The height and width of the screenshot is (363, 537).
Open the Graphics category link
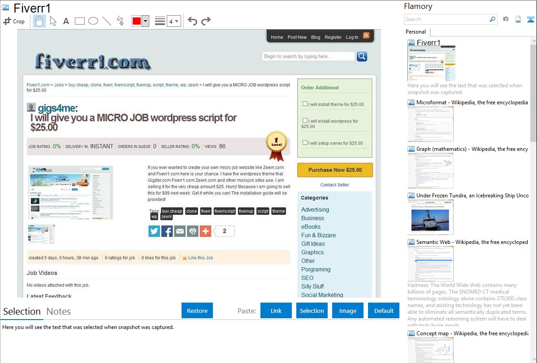coord(312,252)
